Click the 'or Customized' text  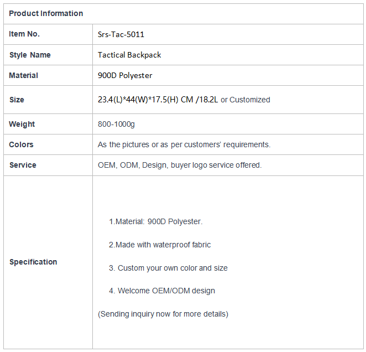[245, 100]
